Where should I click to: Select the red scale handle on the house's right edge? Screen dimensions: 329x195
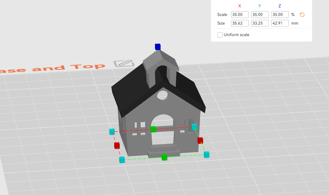point(200,140)
